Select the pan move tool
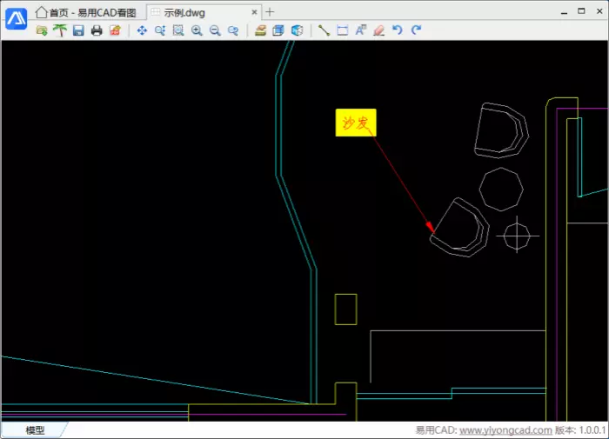The height and width of the screenshot is (439, 609). tap(142, 30)
